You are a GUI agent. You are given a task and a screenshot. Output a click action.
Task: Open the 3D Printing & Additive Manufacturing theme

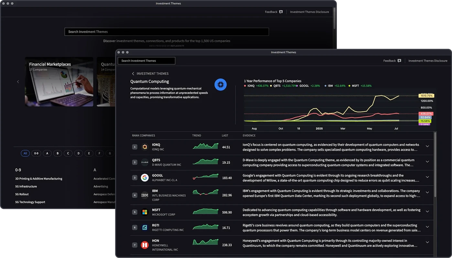tap(39, 179)
